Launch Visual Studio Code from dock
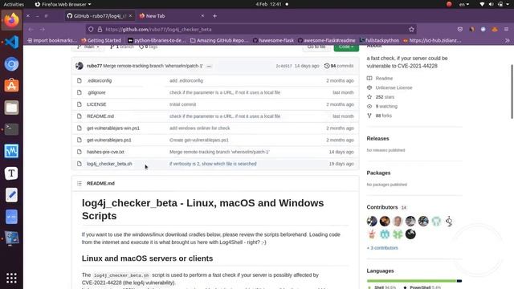Image resolution: width=514 pixels, height=289 pixels. pos(11,42)
